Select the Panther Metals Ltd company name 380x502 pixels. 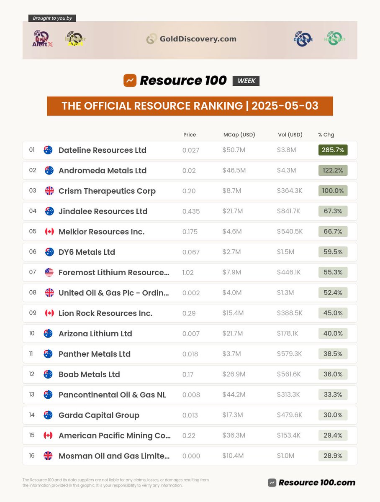95,354
